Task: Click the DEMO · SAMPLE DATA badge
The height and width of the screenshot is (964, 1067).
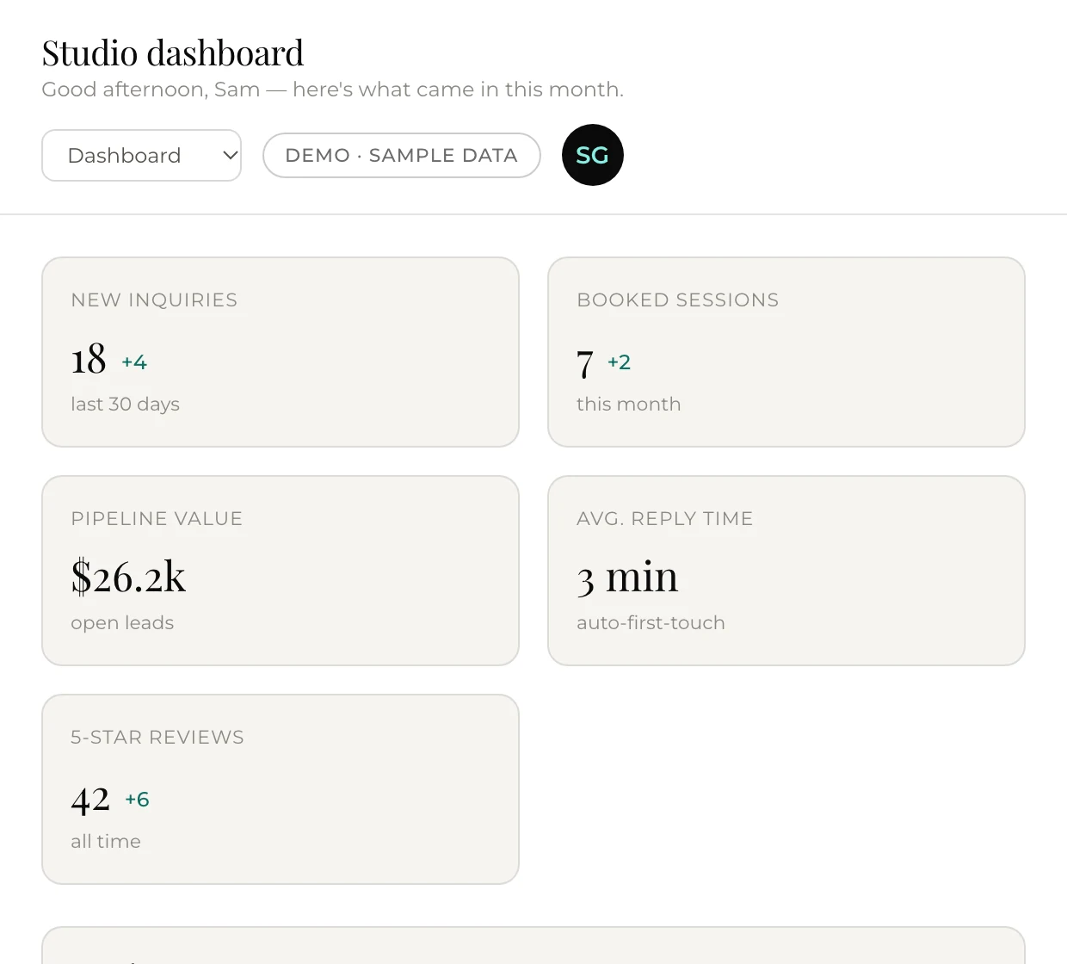Action: (402, 156)
